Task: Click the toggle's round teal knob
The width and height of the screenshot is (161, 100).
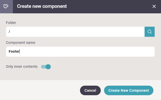Action: [48, 67]
